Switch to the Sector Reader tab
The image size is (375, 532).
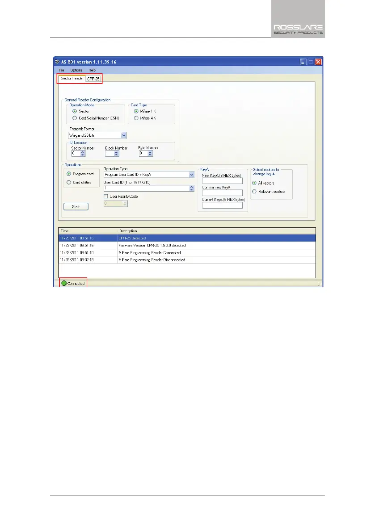(x=72, y=78)
